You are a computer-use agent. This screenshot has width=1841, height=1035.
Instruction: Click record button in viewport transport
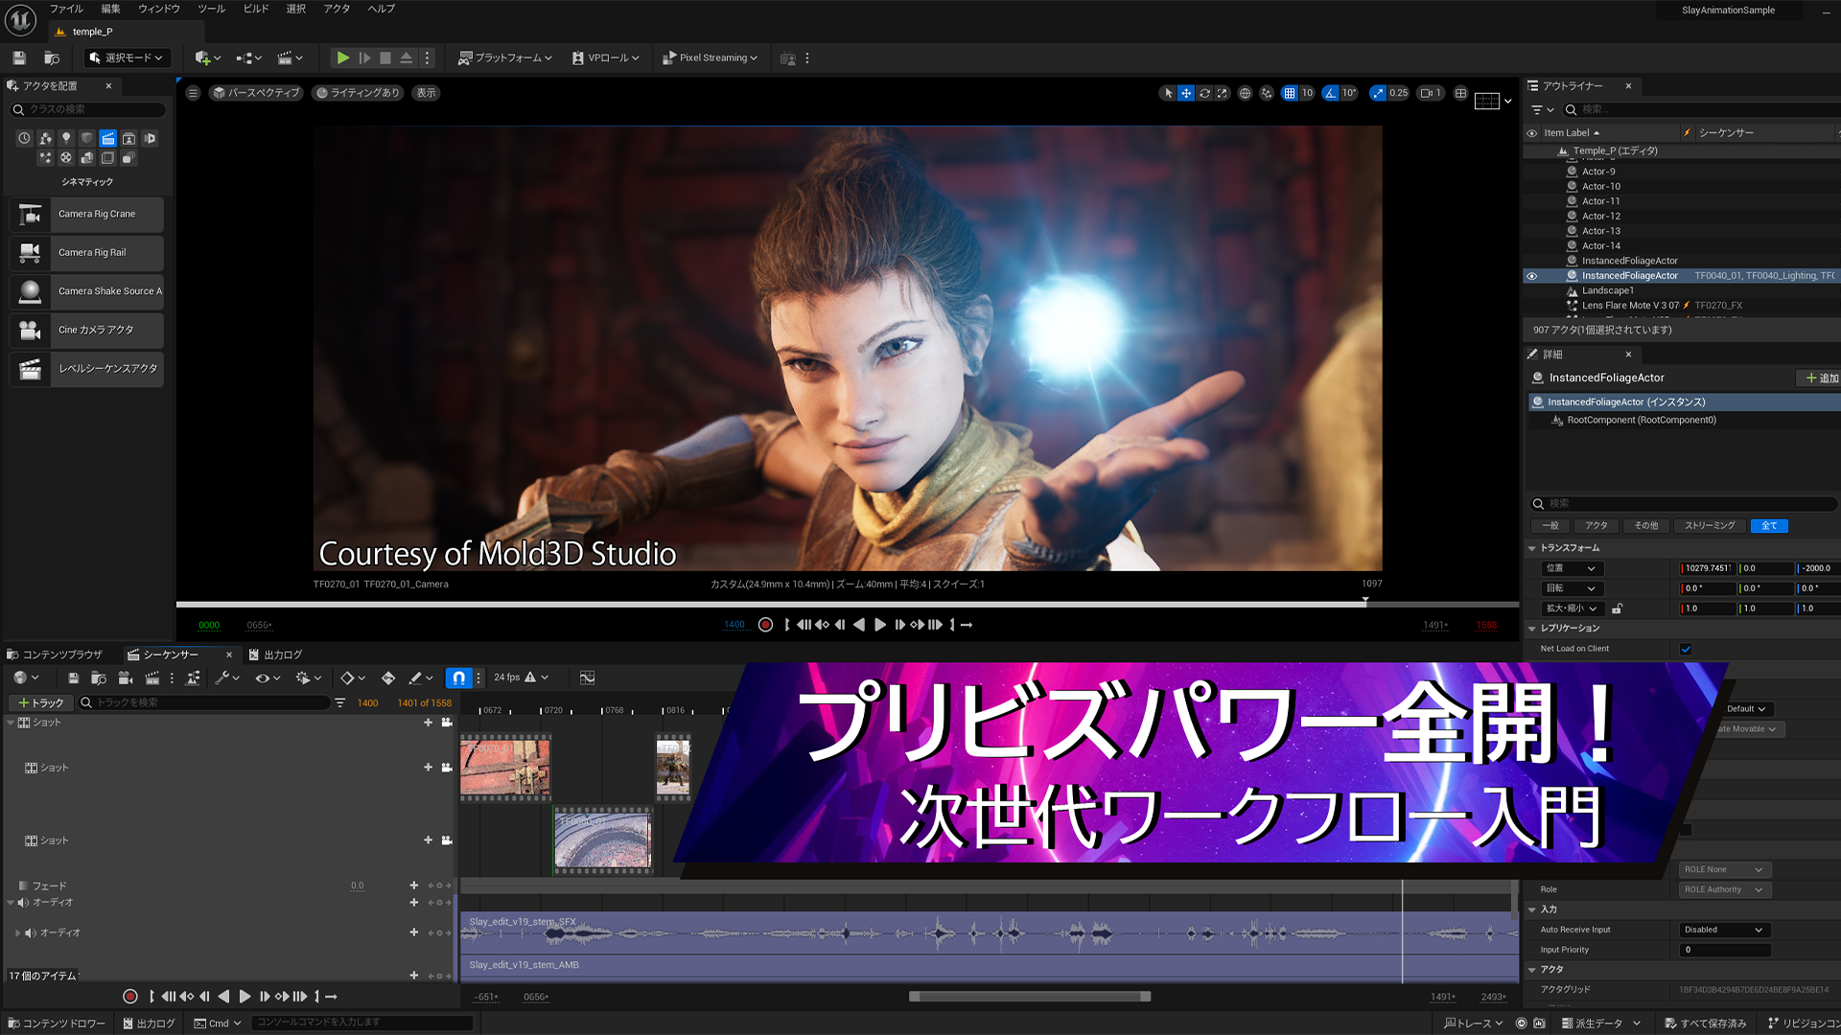(765, 625)
